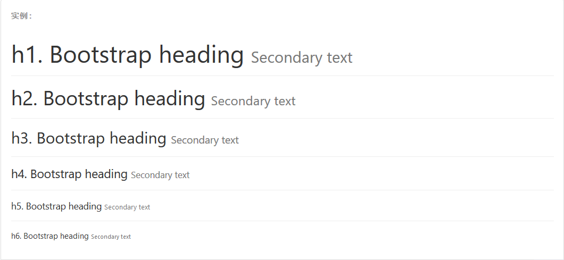Select the Secondary text next to h3 heading
This screenshot has width=564, height=260.
[x=205, y=140]
